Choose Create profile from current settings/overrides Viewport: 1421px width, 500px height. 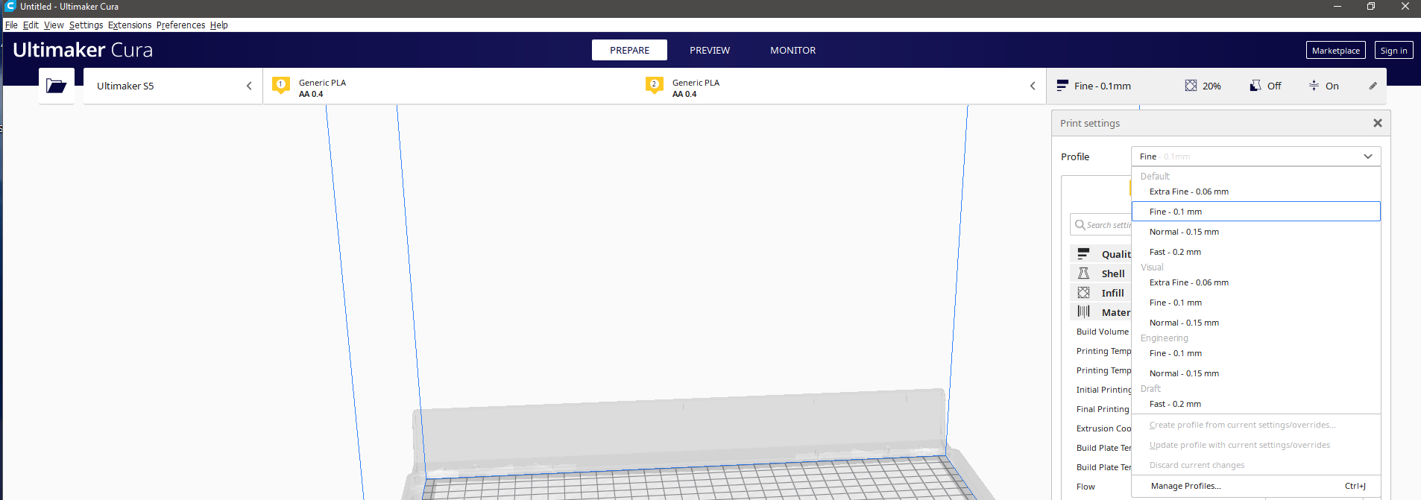[x=1256, y=425]
